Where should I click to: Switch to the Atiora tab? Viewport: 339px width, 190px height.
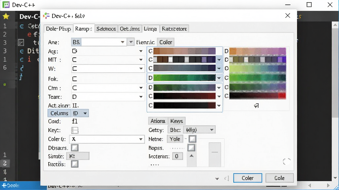158,121
